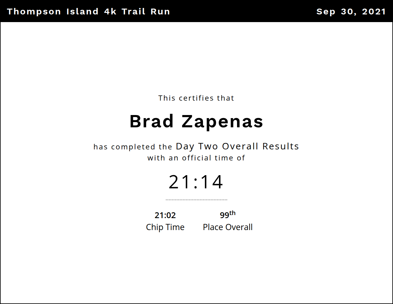Viewport: 393px width, 304px height.
Task: Click the "This certifies that" line
Action: click(196, 98)
